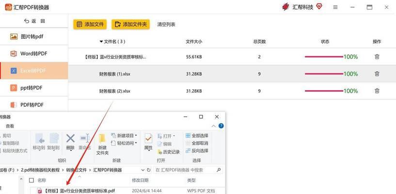This screenshot has width=396, height=194.
Task: Click 重命名 in Explorer ribbon
Action: 85,142
